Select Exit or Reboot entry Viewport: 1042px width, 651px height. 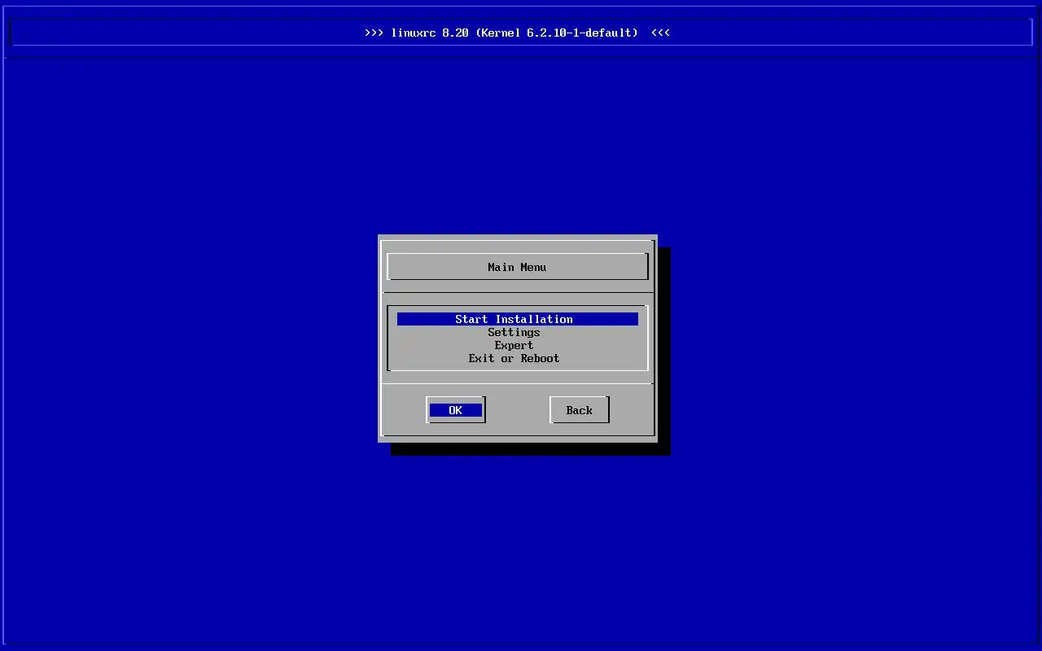click(514, 358)
